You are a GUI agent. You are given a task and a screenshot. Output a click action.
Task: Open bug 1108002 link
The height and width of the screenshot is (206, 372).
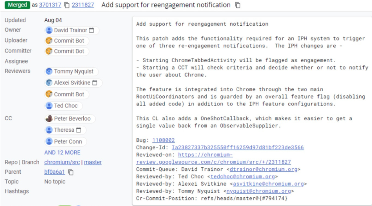tap(163, 140)
